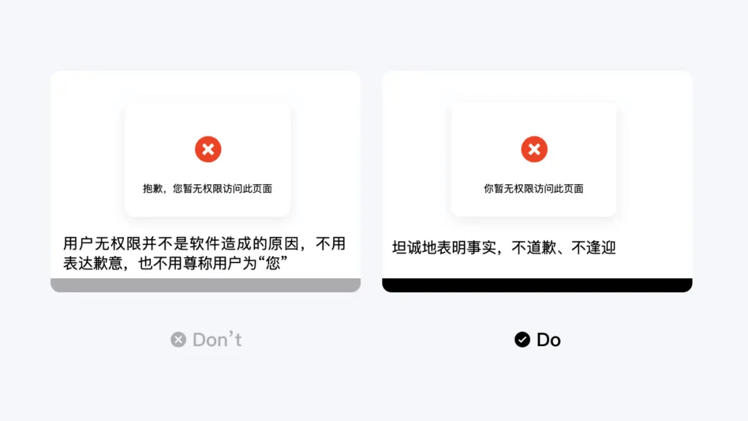Click the black checkmark circle beside Do

click(x=522, y=339)
